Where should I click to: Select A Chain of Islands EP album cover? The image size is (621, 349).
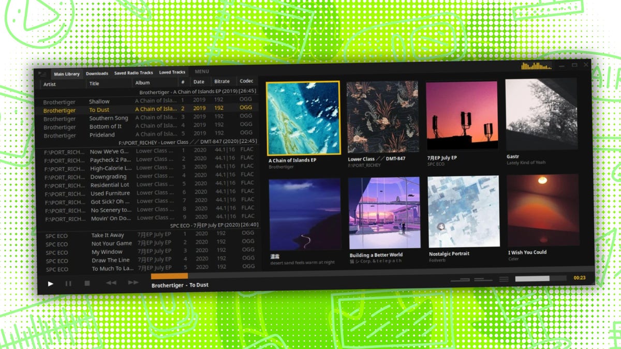pos(303,118)
